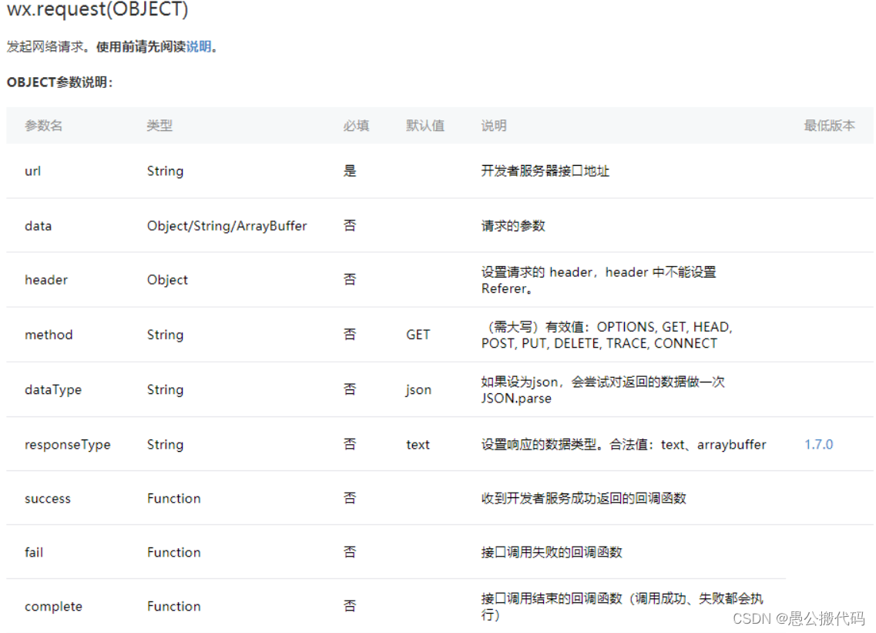This screenshot has height=633, width=876.
Task: Select the fail parameter name cell
Action: pyautogui.click(x=34, y=553)
